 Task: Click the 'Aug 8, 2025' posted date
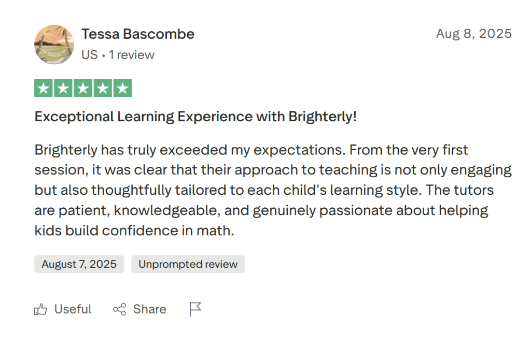click(x=474, y=33)
